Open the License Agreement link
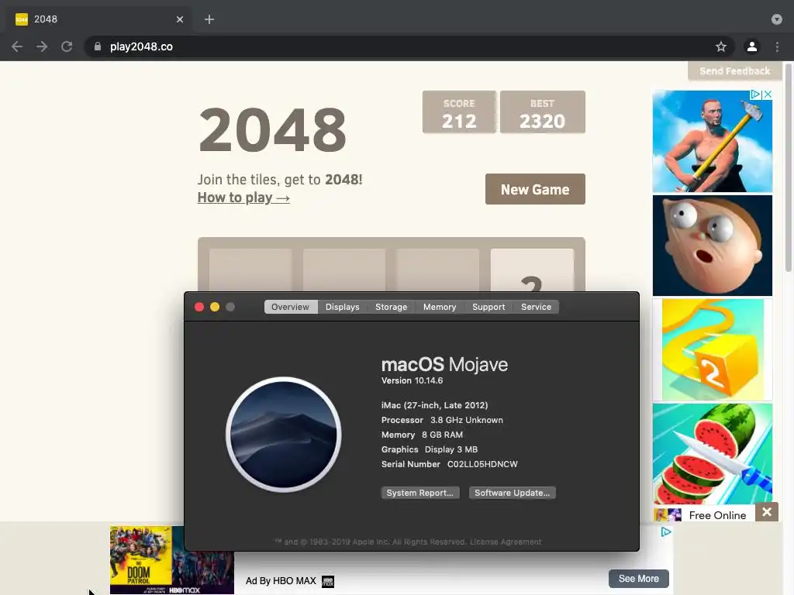 coord(506,542)
